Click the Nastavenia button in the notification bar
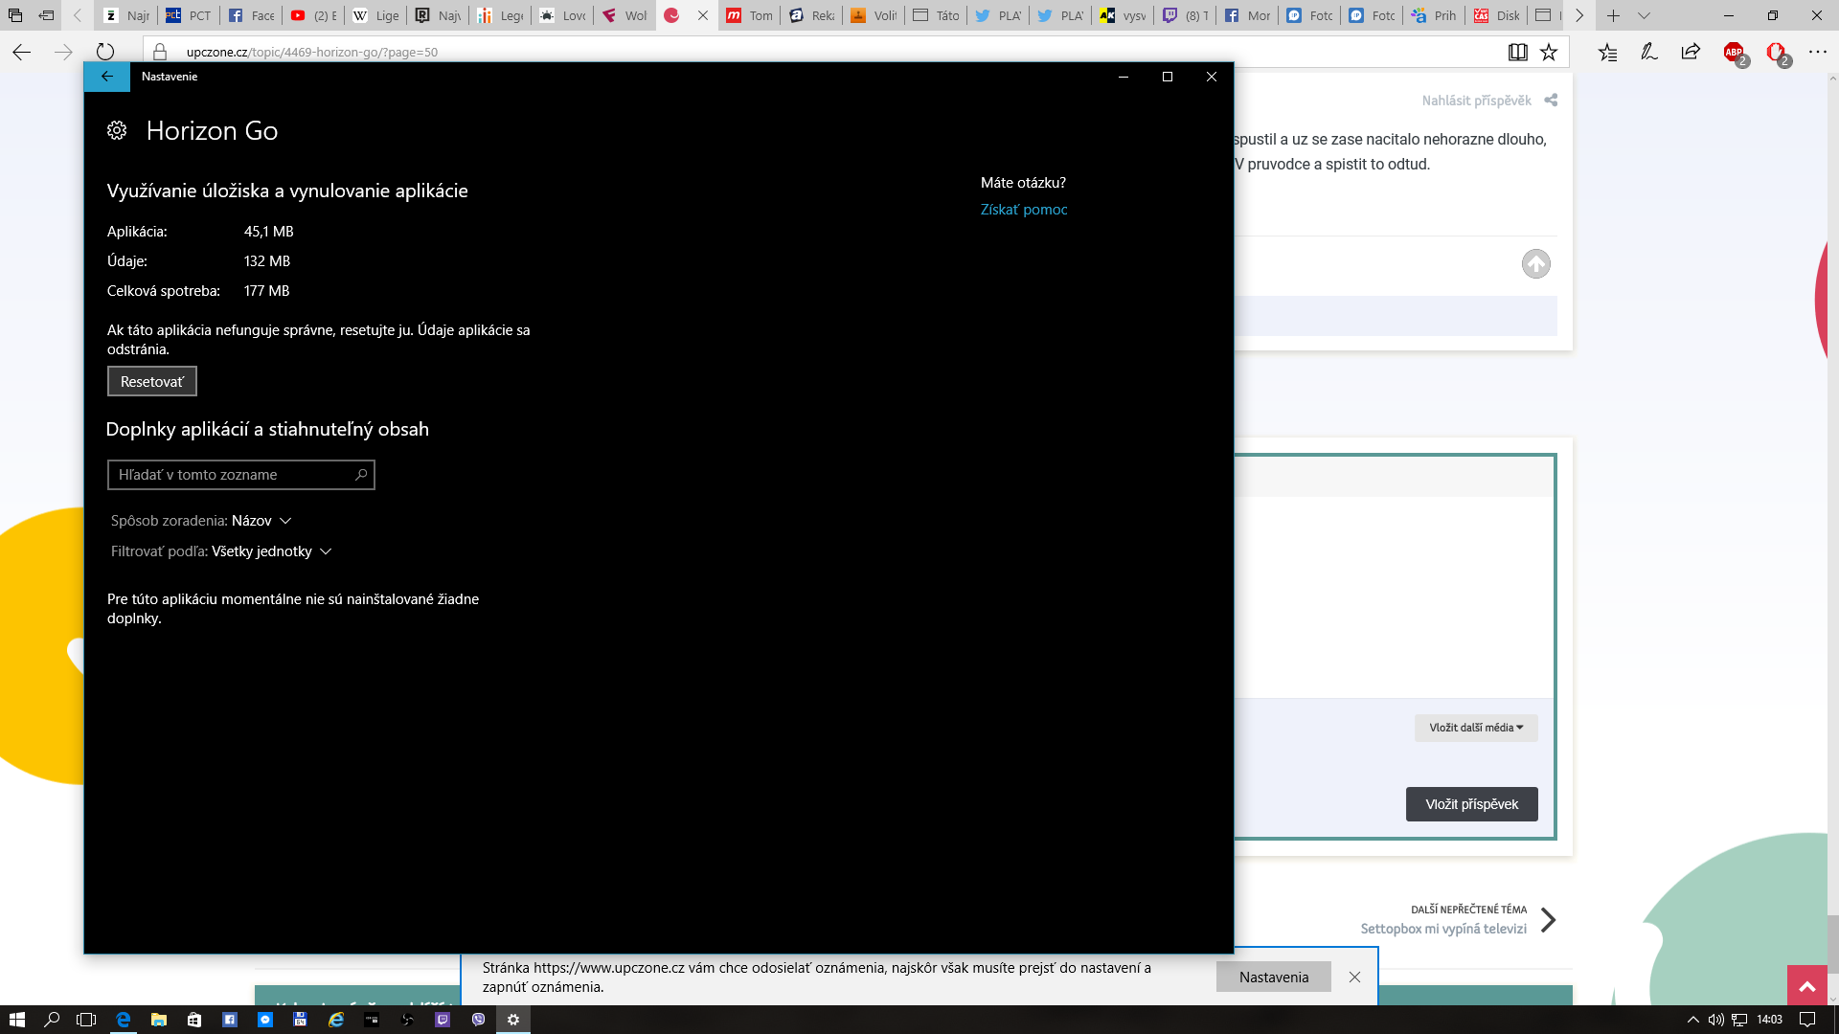This screenshot has height=1034, width=1839. pos(1274,977)
